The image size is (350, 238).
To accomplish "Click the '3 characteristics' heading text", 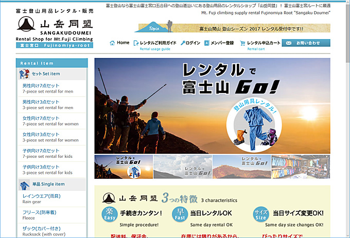I will 219,200.
